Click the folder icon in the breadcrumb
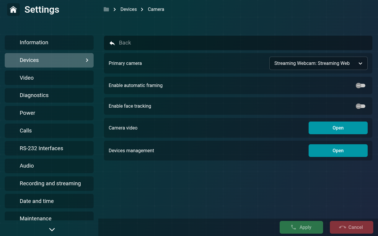 [x=106, y=9]
